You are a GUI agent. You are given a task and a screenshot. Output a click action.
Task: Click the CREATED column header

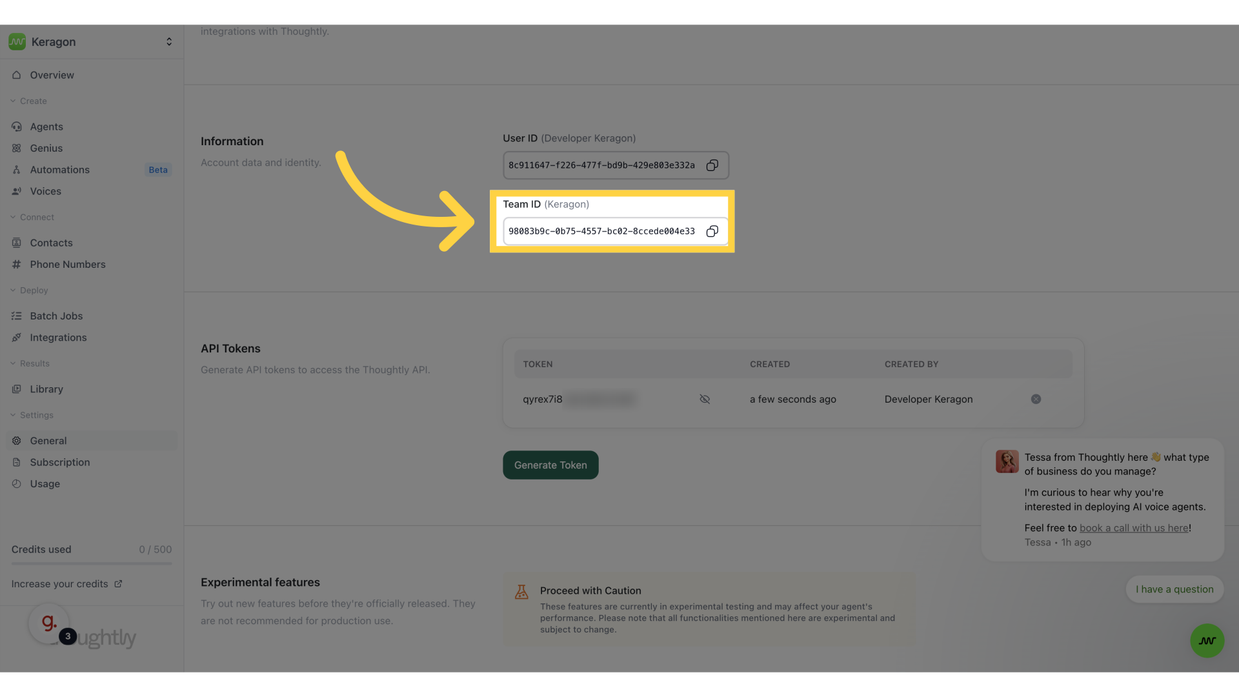pos(770,364)
